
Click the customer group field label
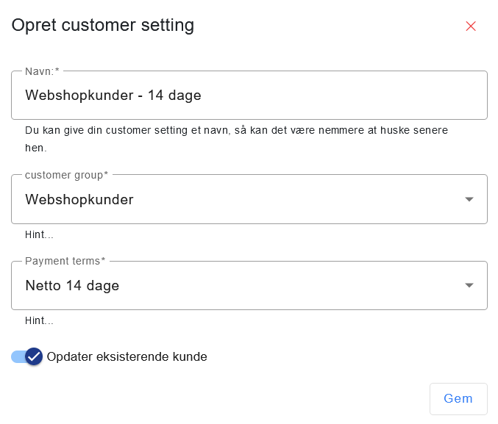click(66, 175)
